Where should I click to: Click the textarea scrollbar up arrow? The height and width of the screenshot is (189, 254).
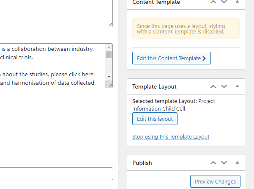(109, 47)
